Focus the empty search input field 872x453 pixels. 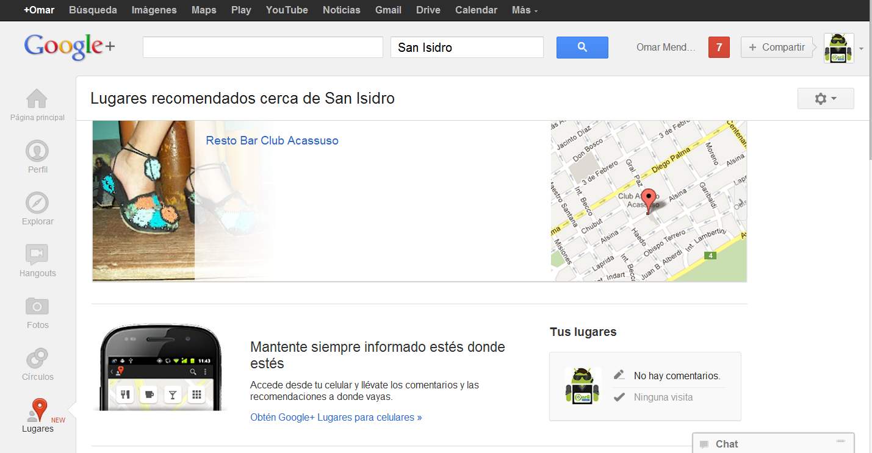pyautogui.click(x=262, y=48)
